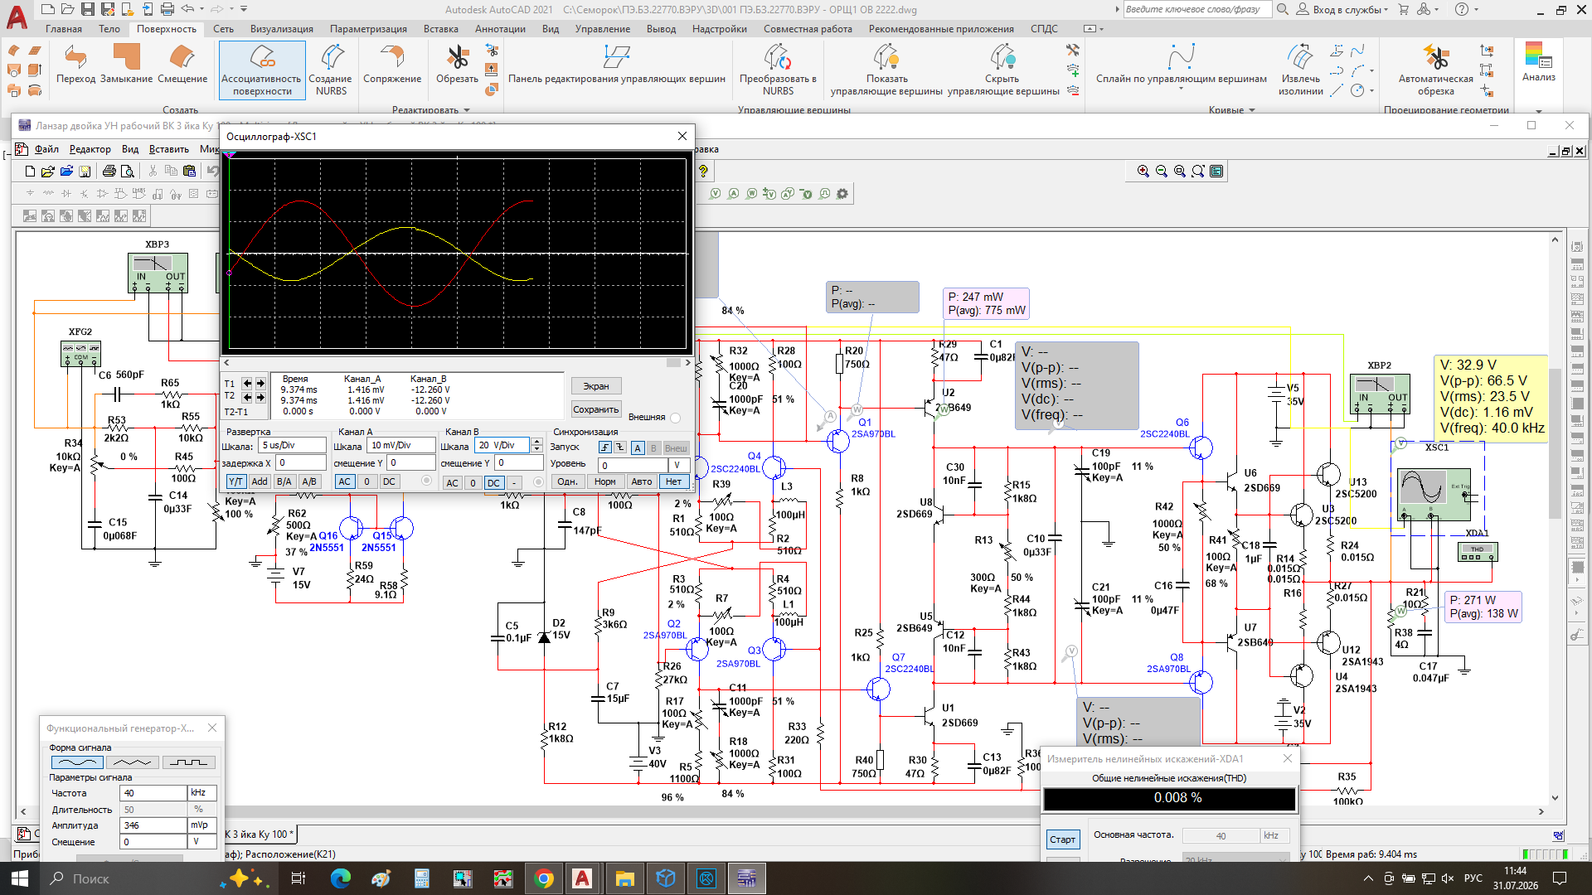Click the Сохранить button in oscilloscope
The width and height of the screenshot is (1592, 895).
point(596,409)
